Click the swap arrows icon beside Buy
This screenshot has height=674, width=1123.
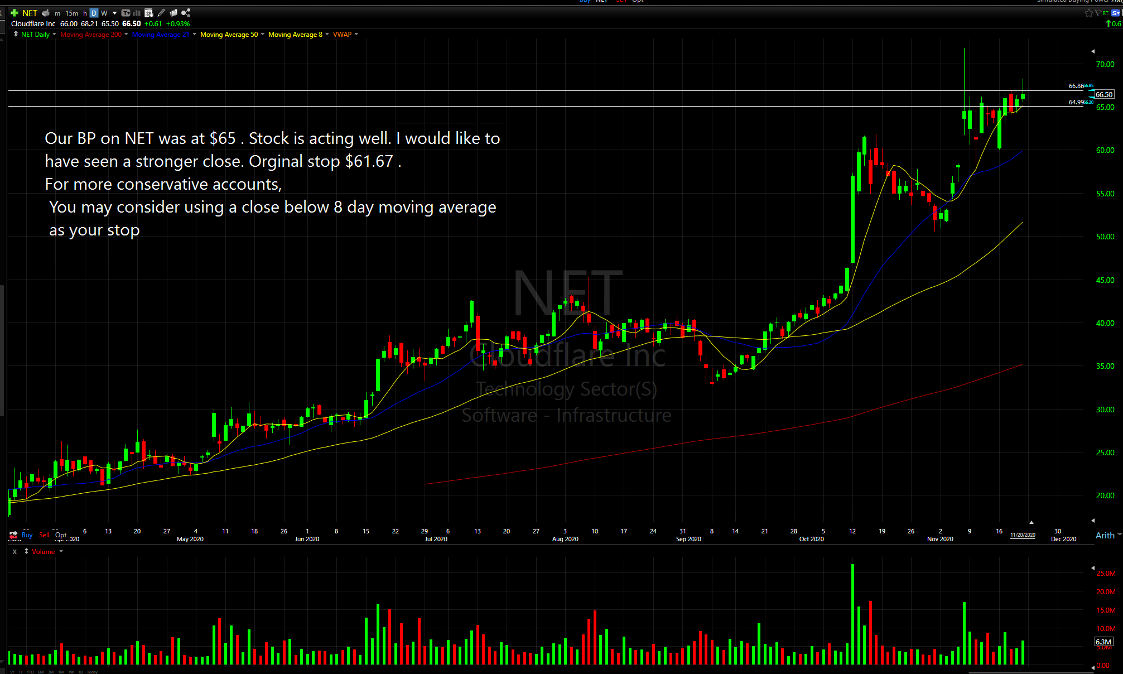click(13, 535)
